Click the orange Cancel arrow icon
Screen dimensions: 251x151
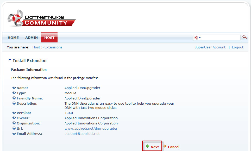165,146
